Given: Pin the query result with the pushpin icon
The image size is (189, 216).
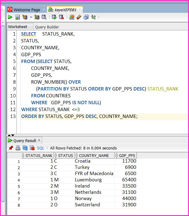Looking at the screenshot, I should pyautogui.click(x=11, y=148).
